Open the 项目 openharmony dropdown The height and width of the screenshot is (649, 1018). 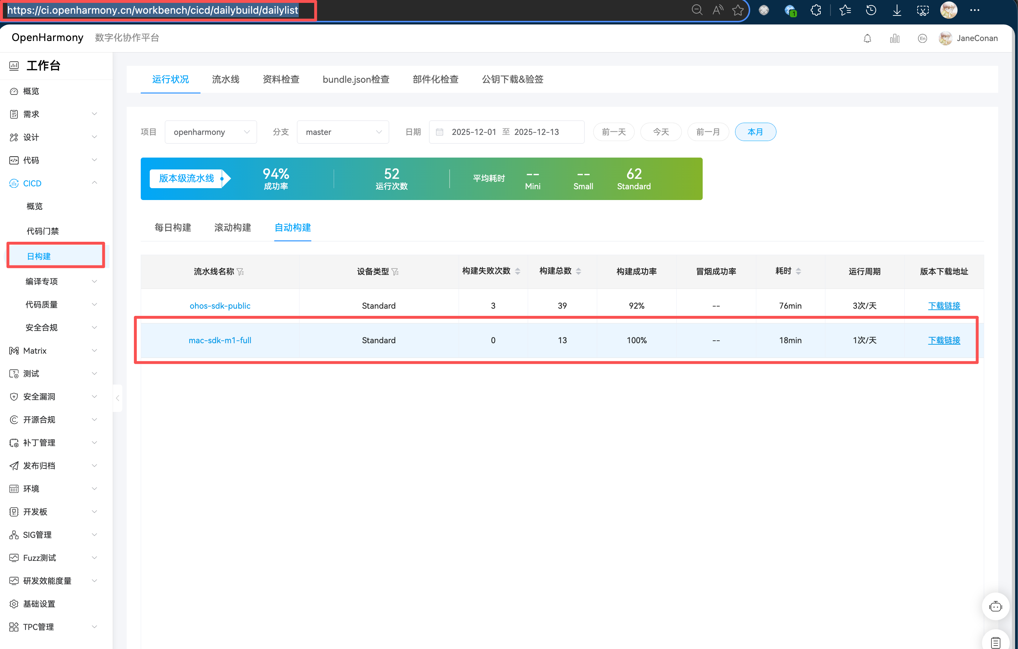point(211,132)
